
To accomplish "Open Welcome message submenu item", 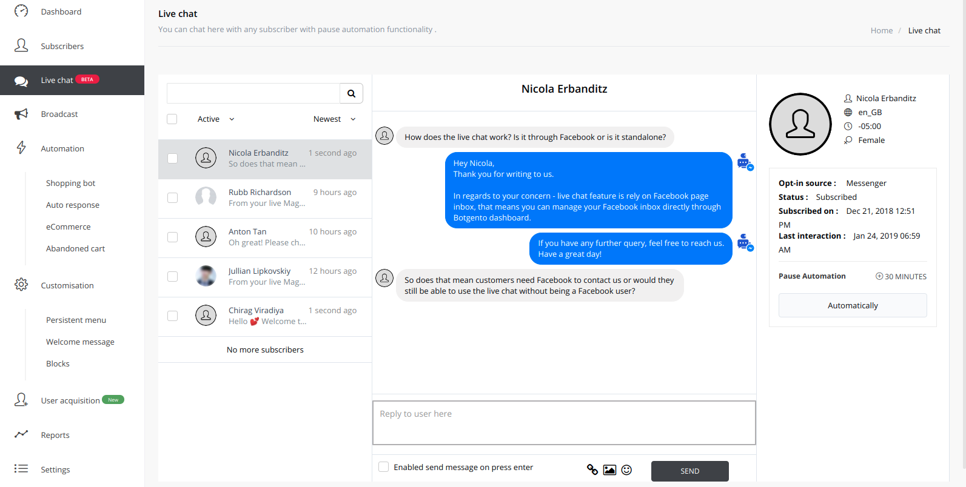I will [x=80, y=342].
